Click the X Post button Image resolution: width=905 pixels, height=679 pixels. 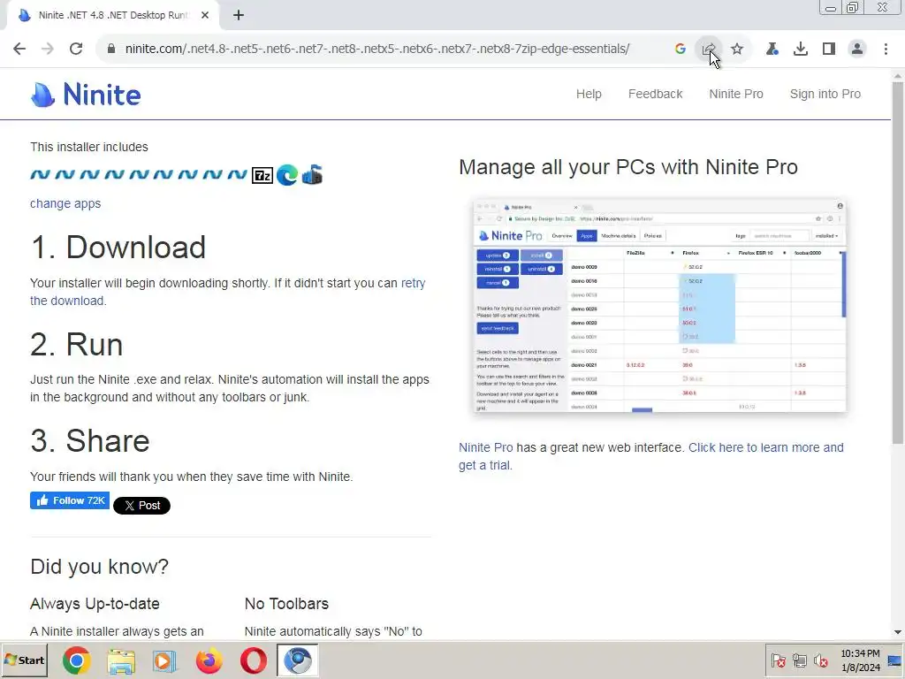coord(141,505)
